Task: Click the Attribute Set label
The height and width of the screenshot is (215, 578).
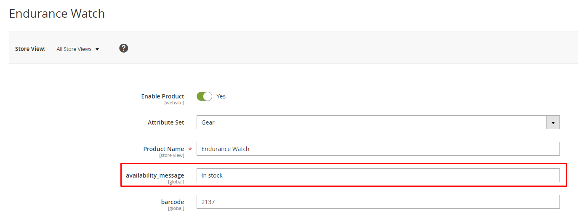Action: [x=166, y=122]
